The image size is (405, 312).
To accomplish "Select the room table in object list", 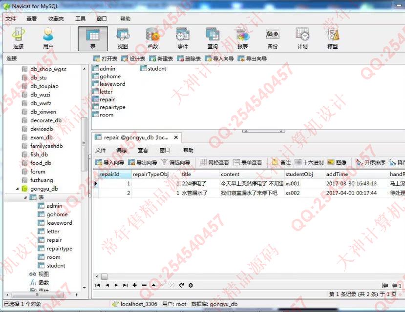I will [x=103, y=115].
